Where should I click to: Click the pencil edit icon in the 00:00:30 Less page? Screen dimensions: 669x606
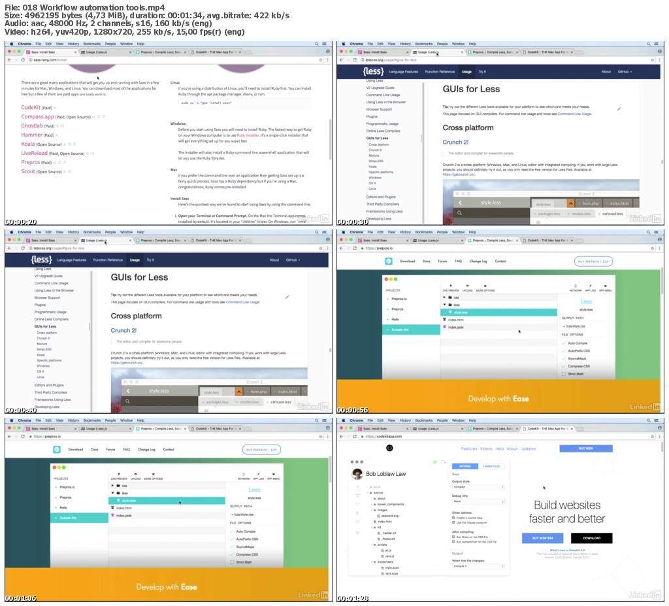[619, 109]
